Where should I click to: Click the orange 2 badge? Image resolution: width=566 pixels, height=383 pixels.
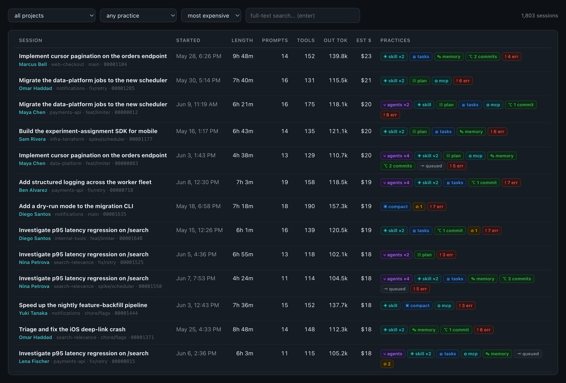(x=387, y=364)
